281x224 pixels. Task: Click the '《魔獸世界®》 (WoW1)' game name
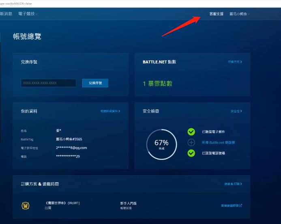tap(62, 203)
